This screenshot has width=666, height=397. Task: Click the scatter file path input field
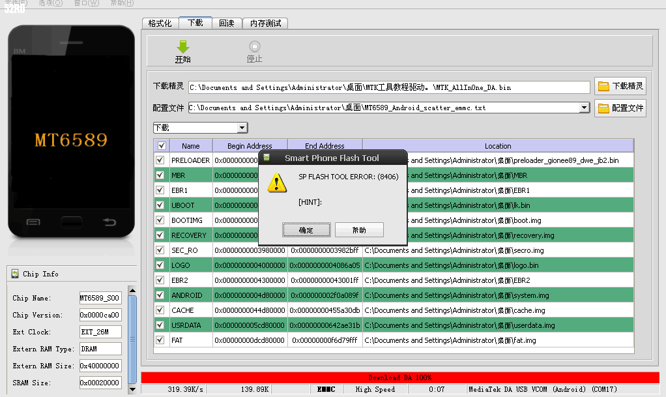point(384,108)
